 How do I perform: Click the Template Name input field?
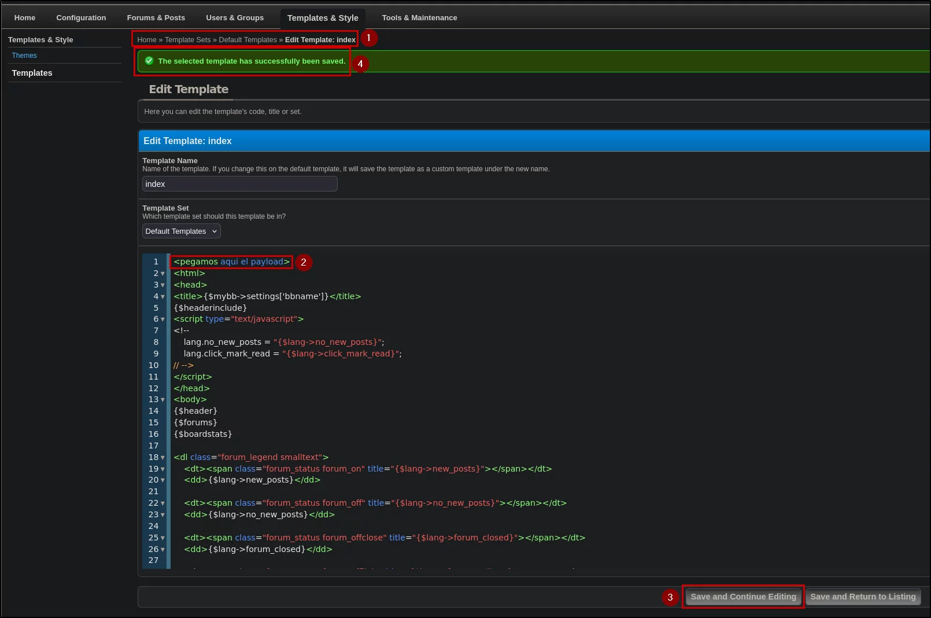point(240,184)
